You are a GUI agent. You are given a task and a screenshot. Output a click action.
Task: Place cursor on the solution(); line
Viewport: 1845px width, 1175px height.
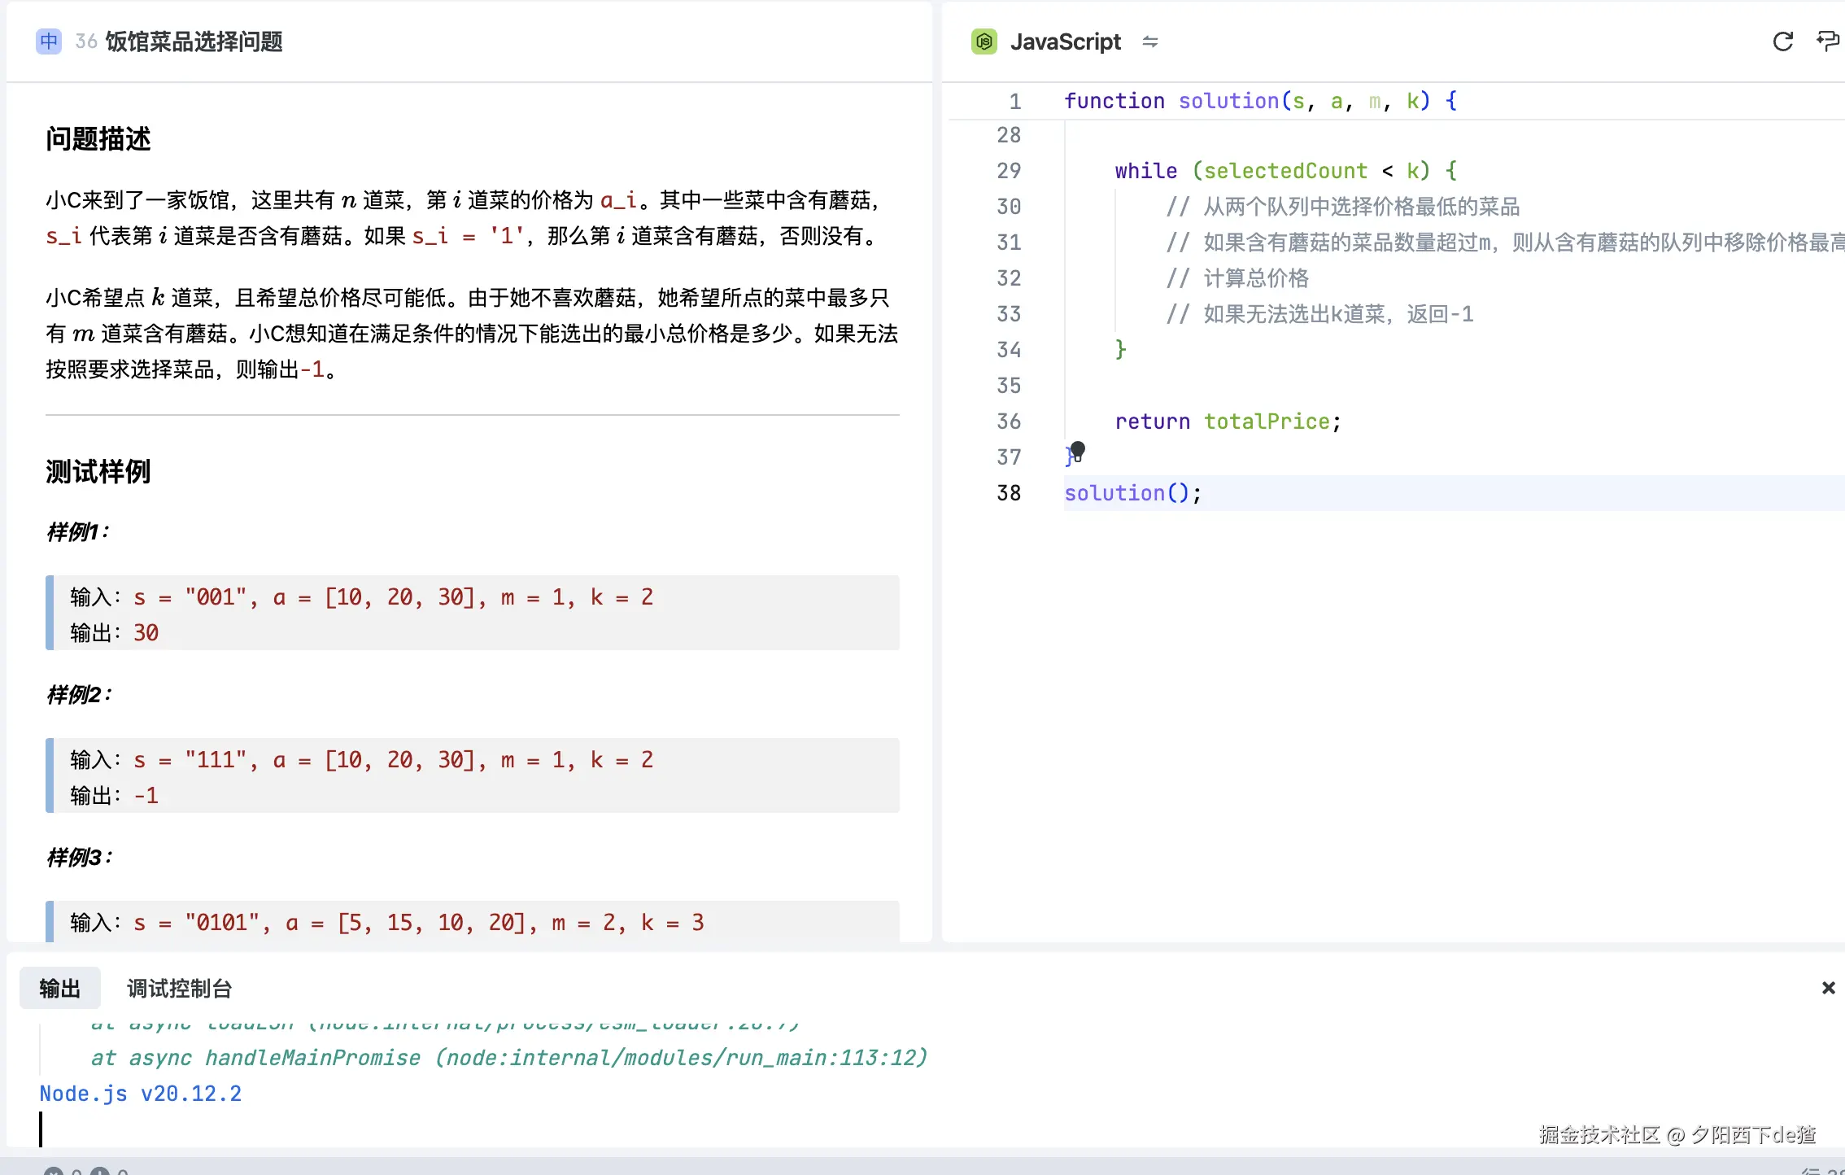pyautogui.click(x=1132, y=493)
